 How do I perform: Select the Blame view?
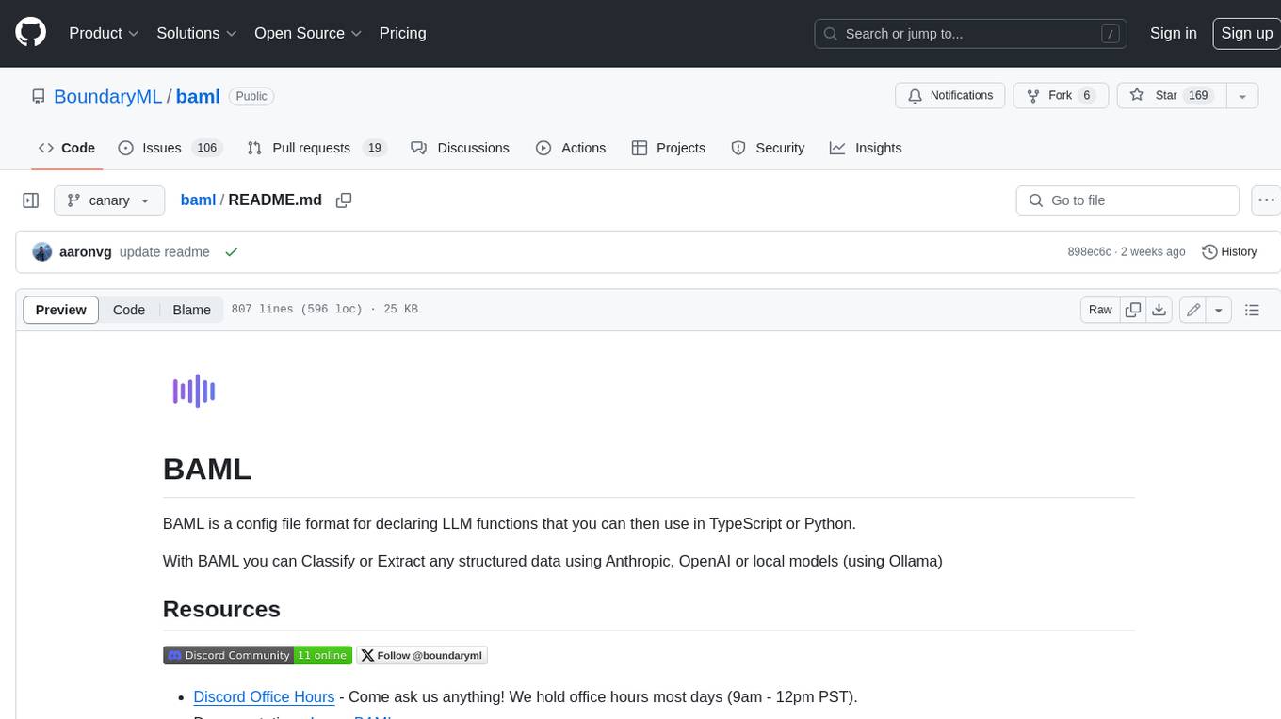[191, 310]
